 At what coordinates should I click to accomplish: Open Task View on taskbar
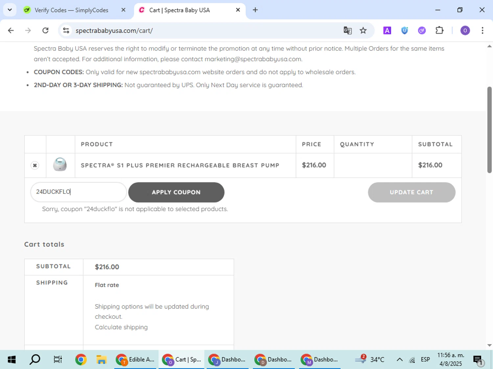coord(58,359)
